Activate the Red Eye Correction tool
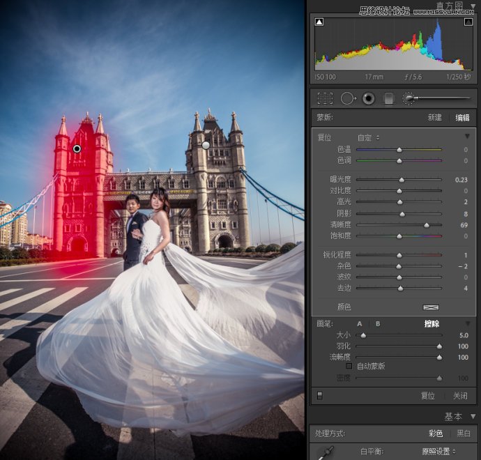The width and height of the screenshot is (481, 460). pyautogui.click(x=368, y=99)
